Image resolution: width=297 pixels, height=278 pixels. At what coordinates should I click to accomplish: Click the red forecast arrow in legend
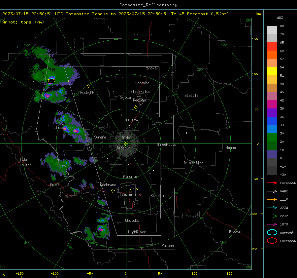click(x=272, y=183)
